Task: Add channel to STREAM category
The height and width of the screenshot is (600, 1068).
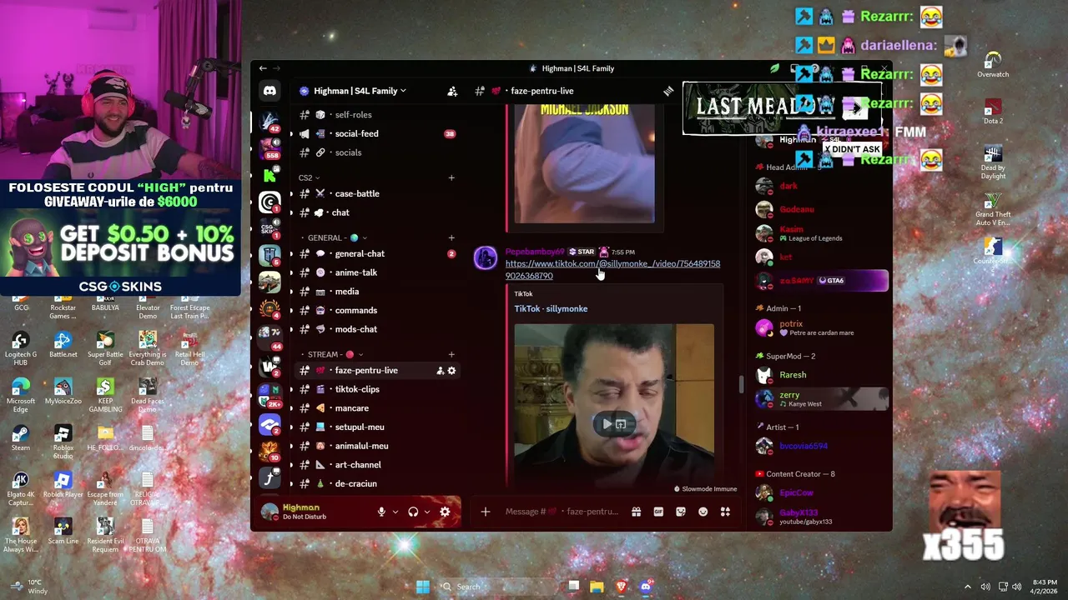Action: (x=451, y=354)
